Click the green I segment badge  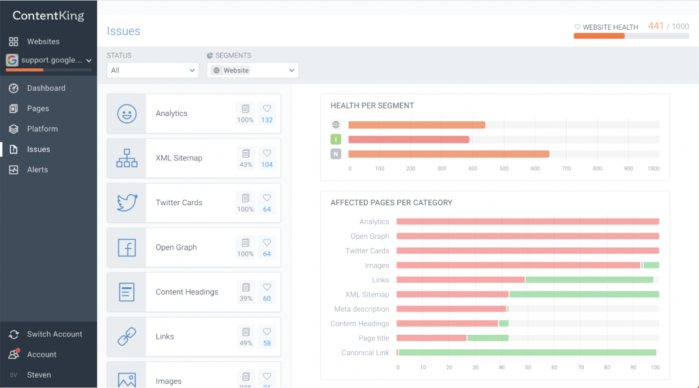pos(336,139)
